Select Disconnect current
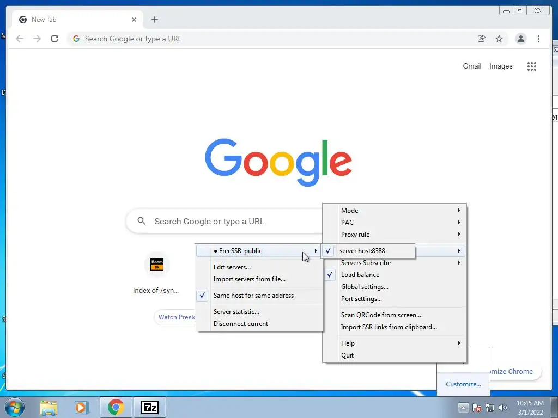 pos(259,324)
